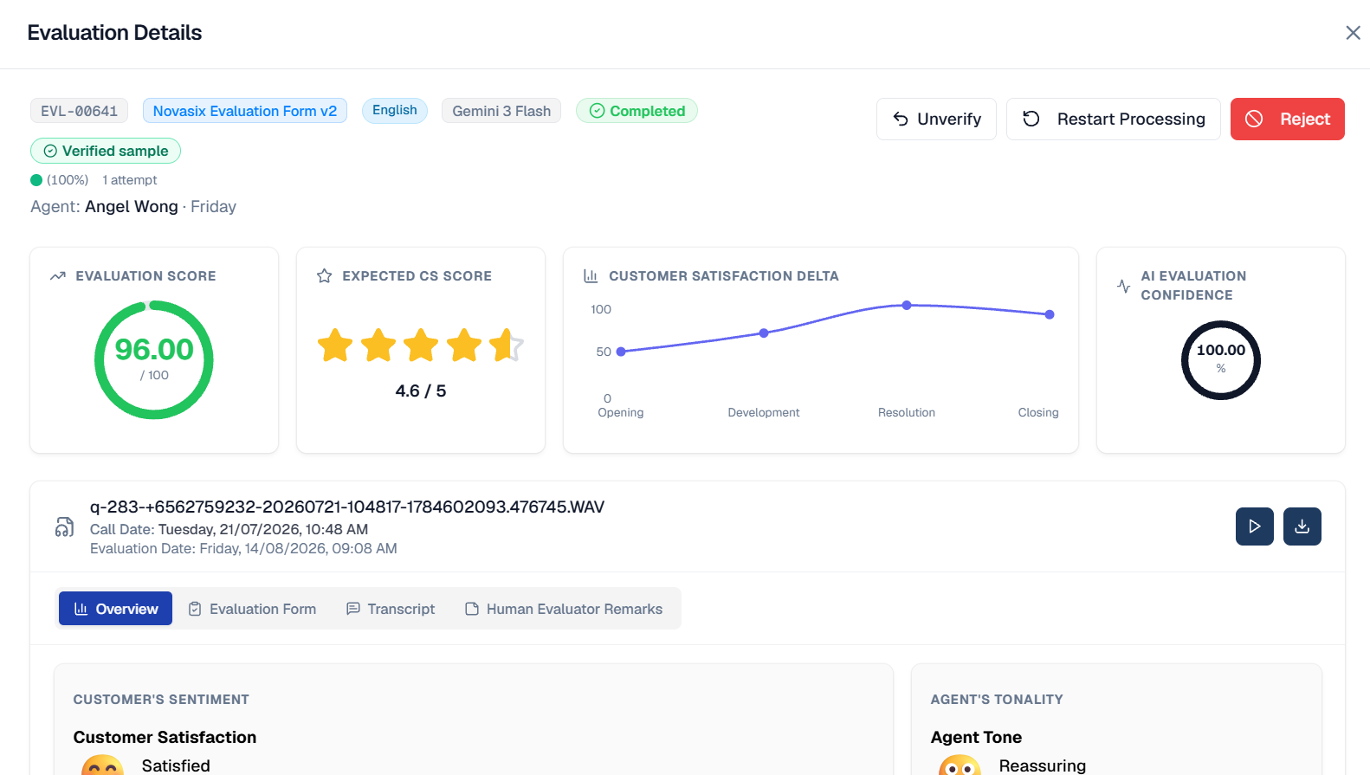Click the Verified sample badge
Screen dimensions: 1370x775
[x=106, y=151]
